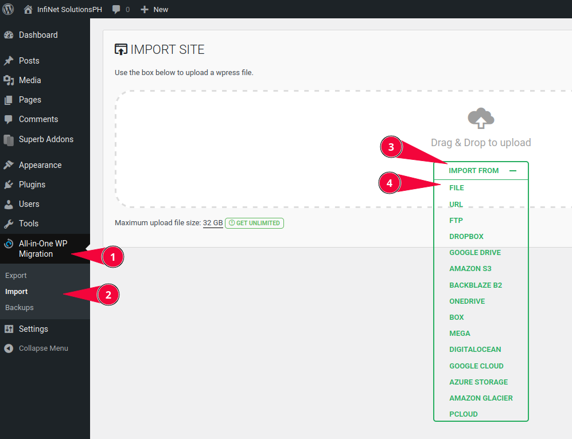Click the cloud upload icon
Viewport: 572px width, 439px height.
pos(481,118)
